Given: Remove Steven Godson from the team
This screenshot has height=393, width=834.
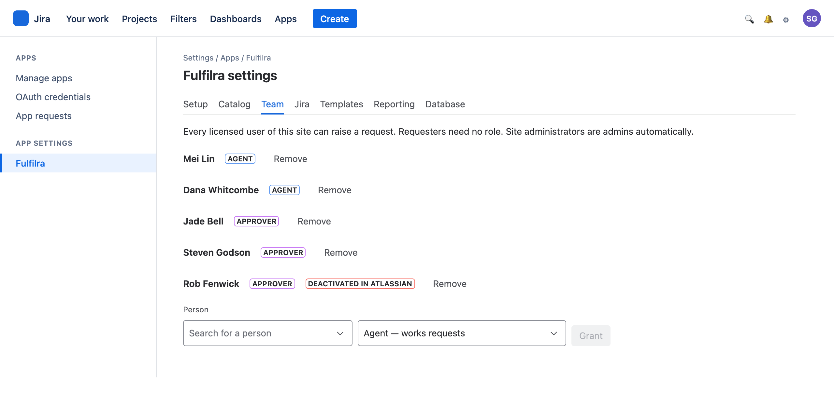Looking at the screenshot, I should [341, 252].
